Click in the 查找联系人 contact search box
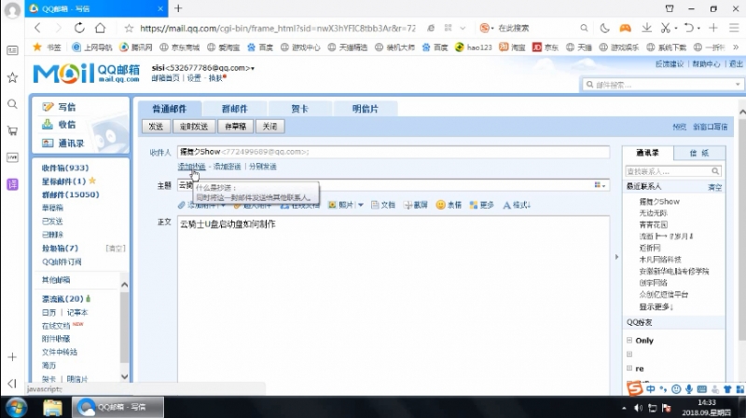746x418 pixels. (673, 171)
